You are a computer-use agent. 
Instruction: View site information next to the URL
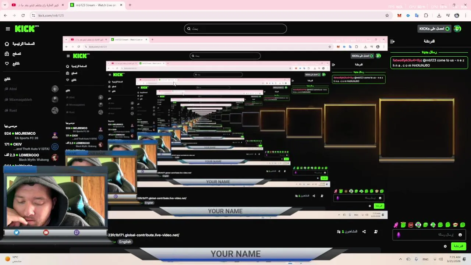pos(33,15)
